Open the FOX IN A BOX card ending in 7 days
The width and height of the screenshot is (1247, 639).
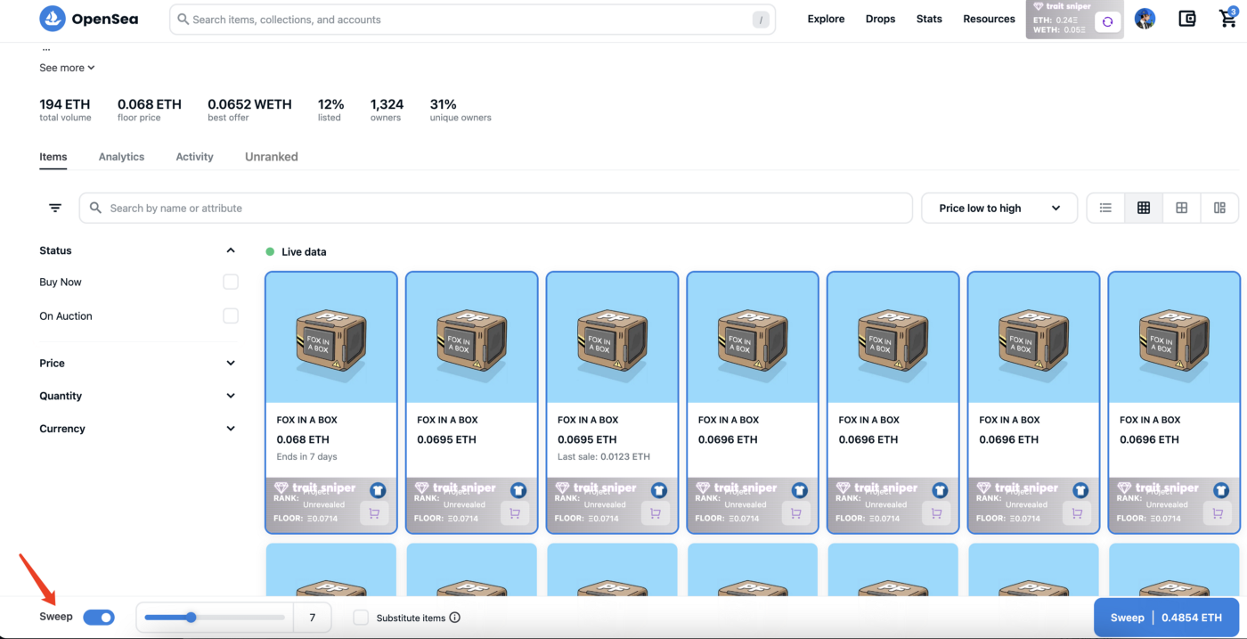click(x=331, y=402)
